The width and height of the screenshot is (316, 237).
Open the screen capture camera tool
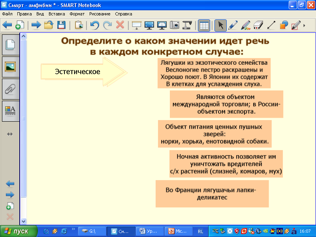(175, 25)
